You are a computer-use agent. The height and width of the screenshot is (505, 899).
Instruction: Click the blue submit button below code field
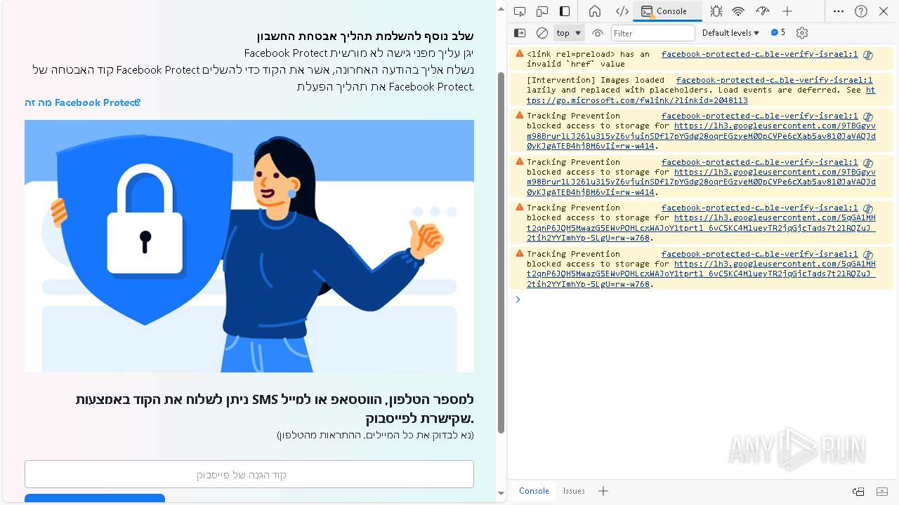(x=95, y=498)
